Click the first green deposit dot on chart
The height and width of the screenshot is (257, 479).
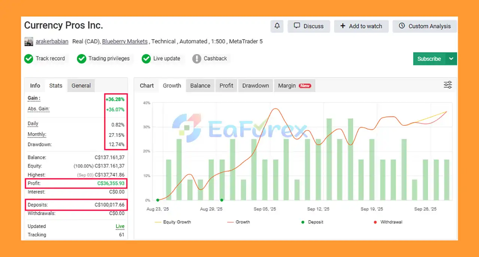pos(158,200)
